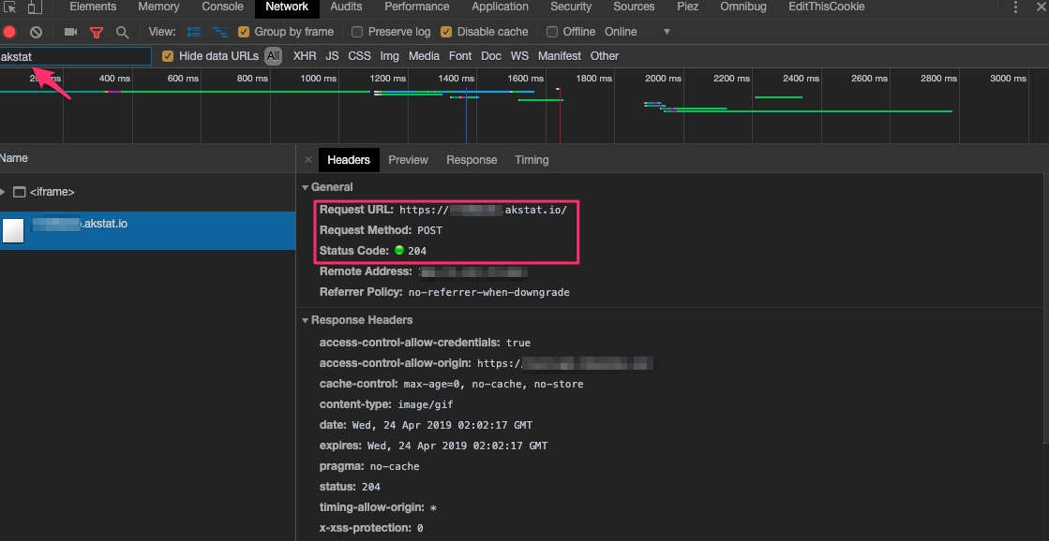This screenshot has height=541, width=1049.
Task: Select the Headers sub-tab
Action: [x=349, y=160]
